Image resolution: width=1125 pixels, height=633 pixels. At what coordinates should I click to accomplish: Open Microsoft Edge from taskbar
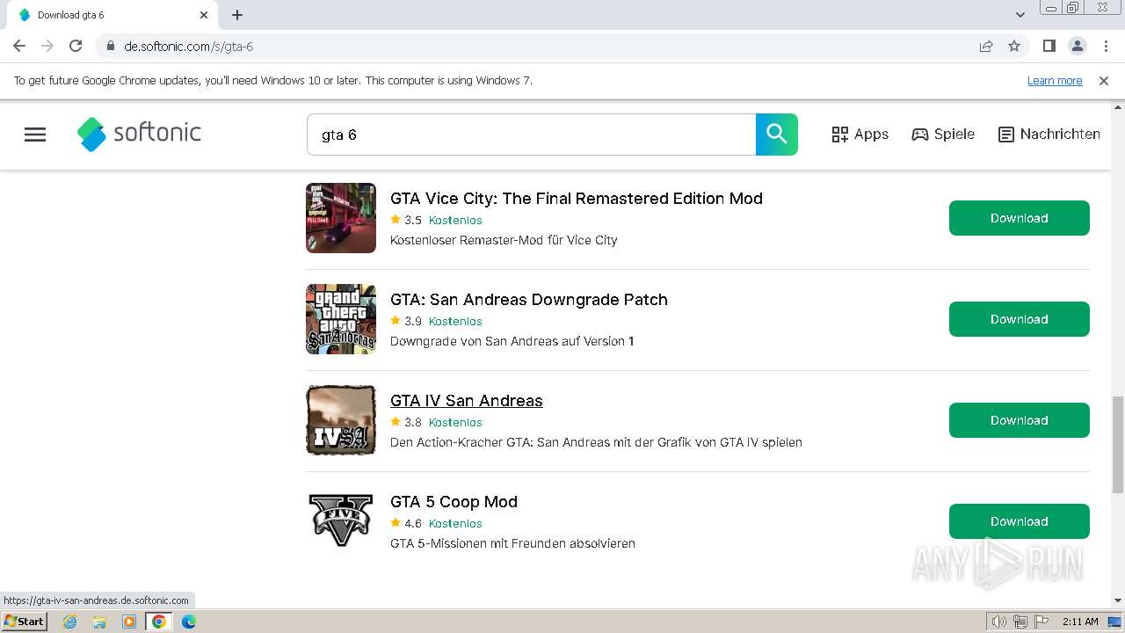[x=188, y=622]
